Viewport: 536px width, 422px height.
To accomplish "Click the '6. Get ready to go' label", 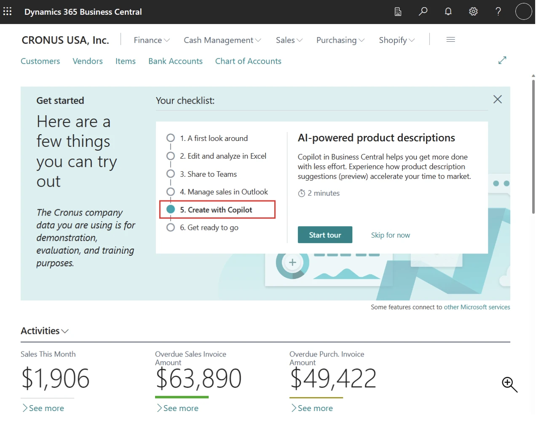I will click(209, 228).
